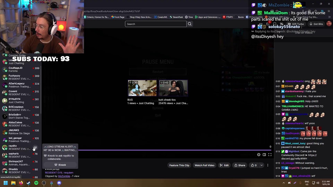Click Watch Full Video
The height and width of the screenshot is (187, 333).
click(x=204, y=165)
